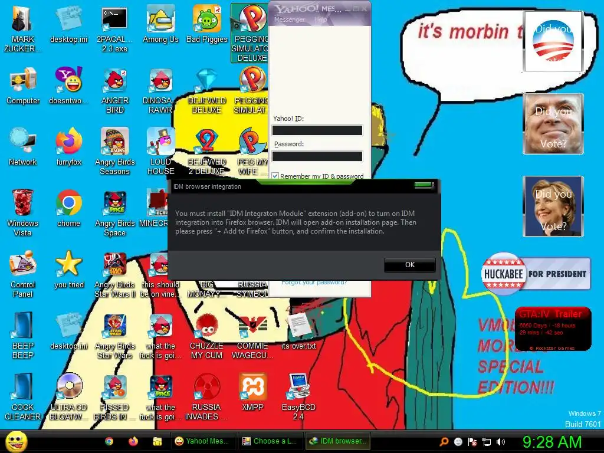Viewport: 604px width, 453px height.
Task: Select PISSED BIRDS IN... desktop icon
Action: click(x=114, y=397)
